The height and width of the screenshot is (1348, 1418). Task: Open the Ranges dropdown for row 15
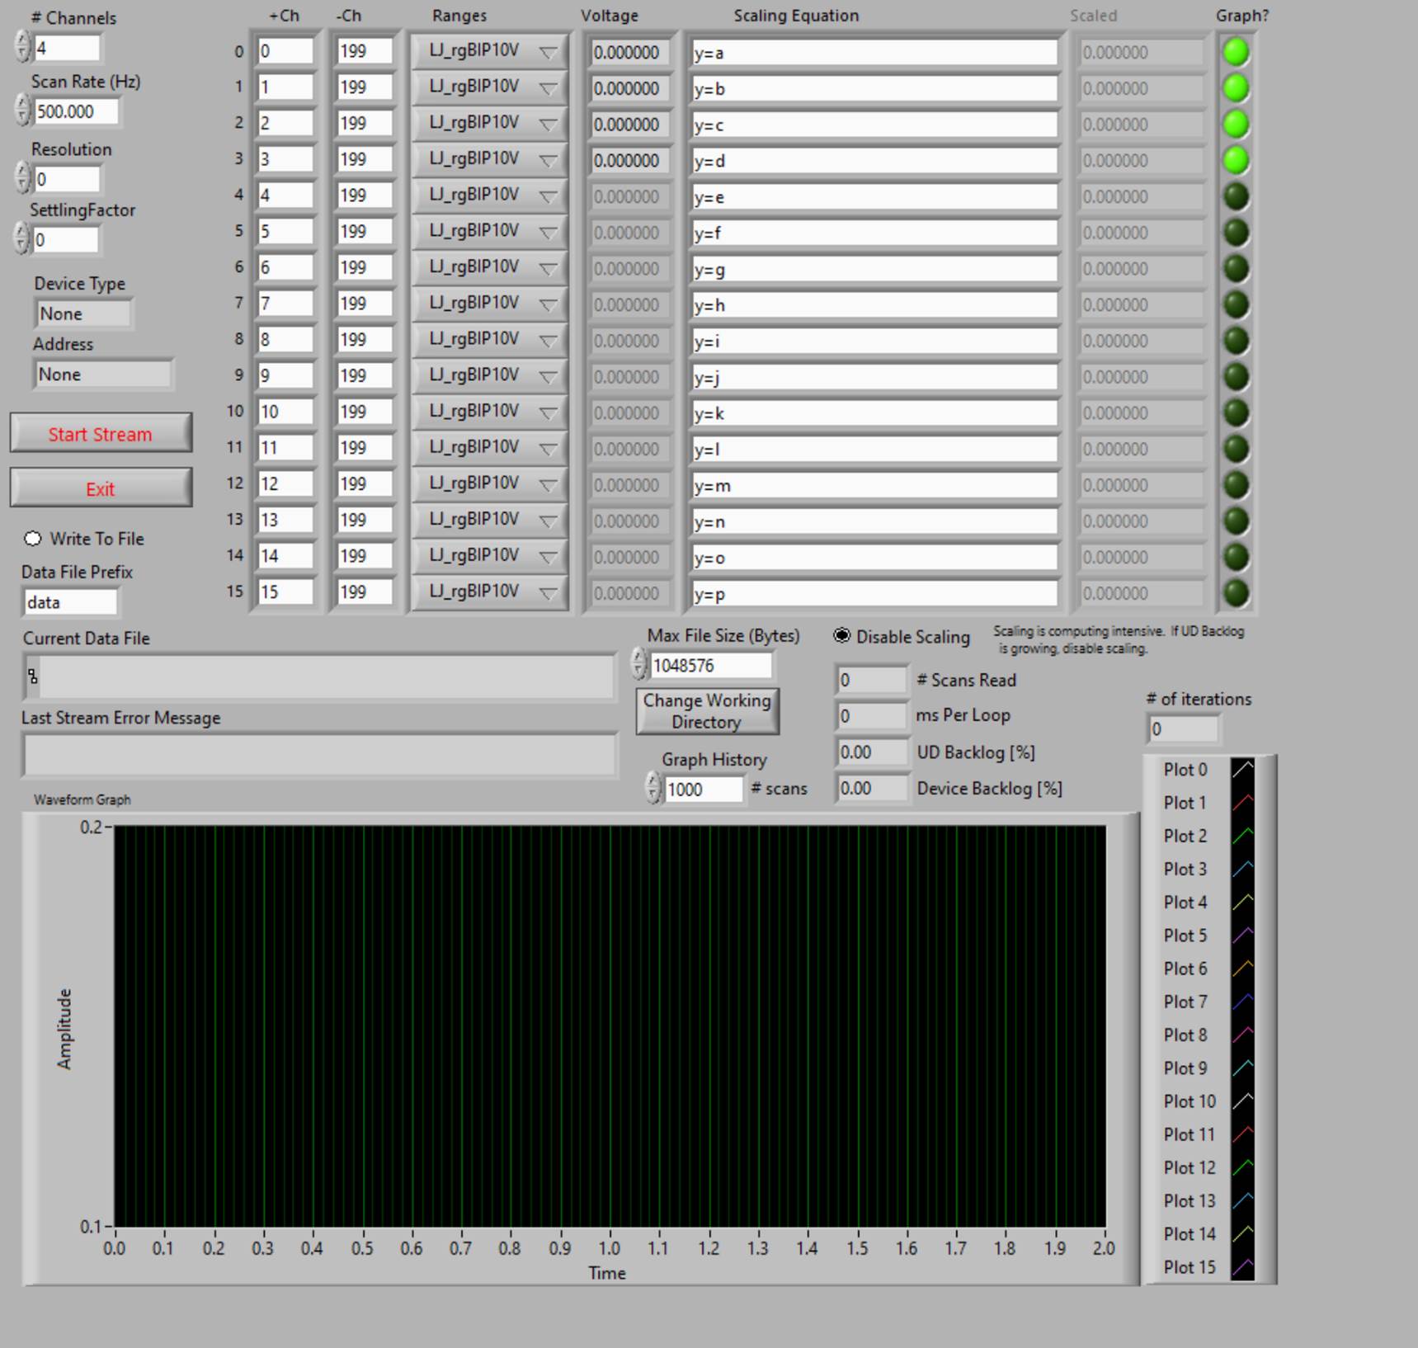tap(489, 592)
